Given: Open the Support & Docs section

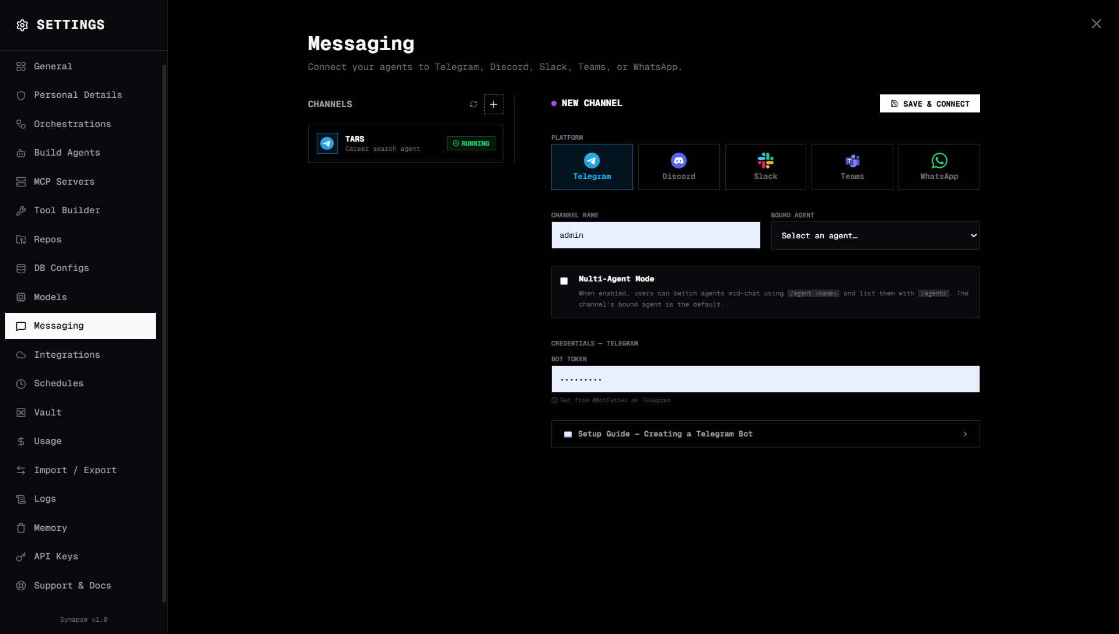Looking at the screenshot, I should point(81,586).
